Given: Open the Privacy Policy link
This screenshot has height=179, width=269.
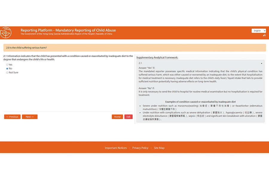Looking at the screenshot, I should point(140,148).
